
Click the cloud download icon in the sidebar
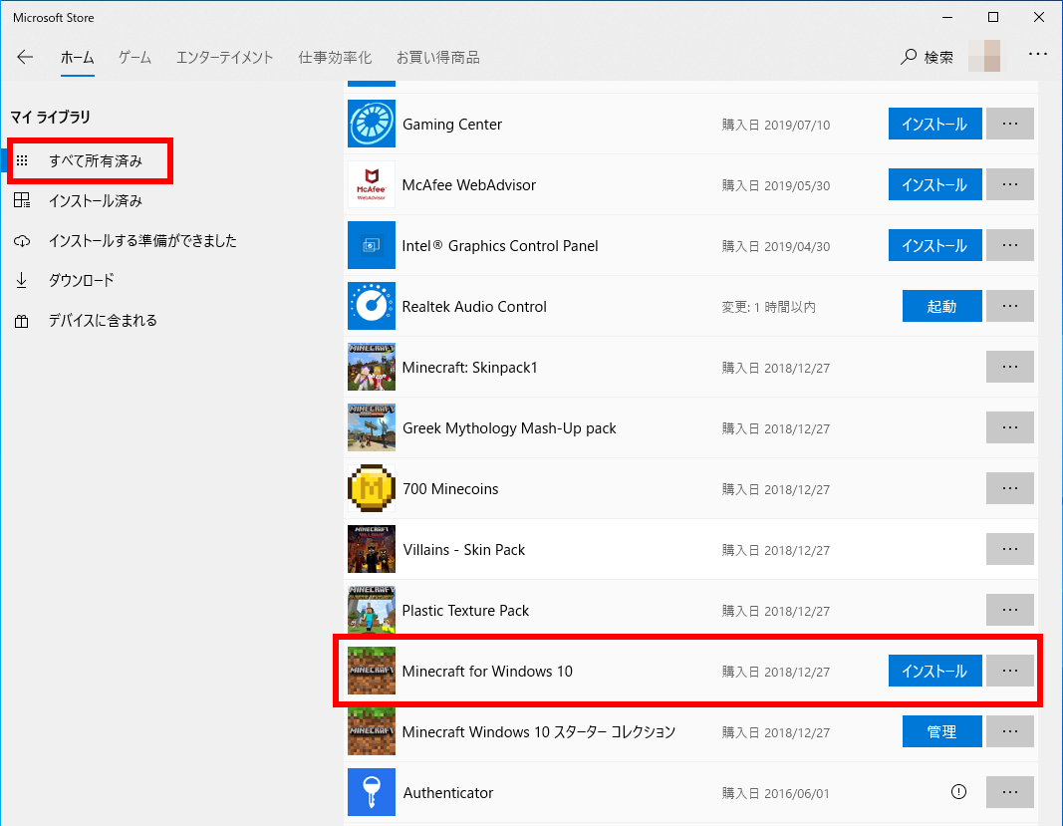(22, 241)
